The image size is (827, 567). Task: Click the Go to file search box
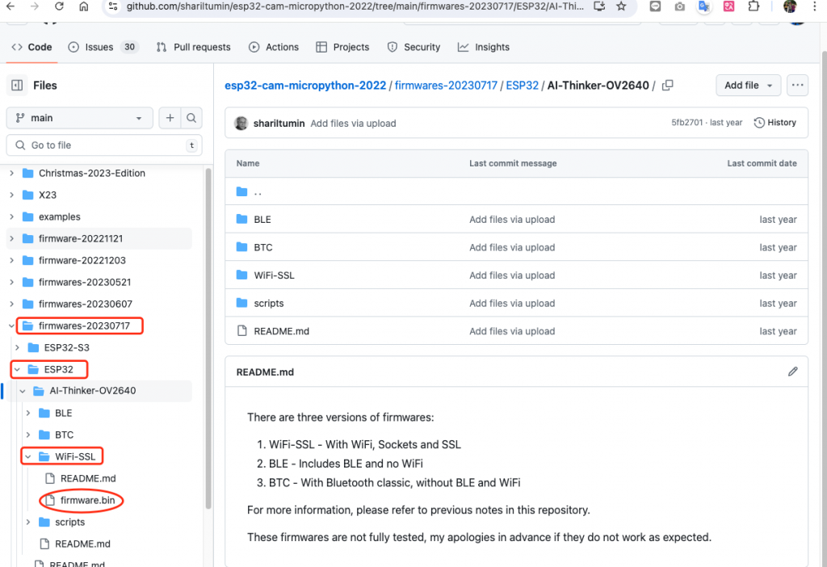104,145
